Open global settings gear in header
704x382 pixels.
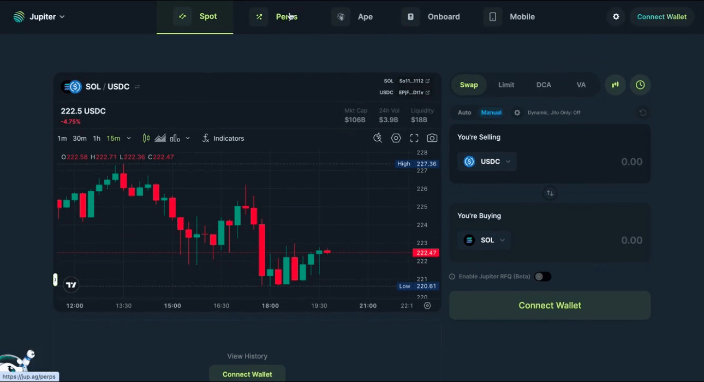pos(616,17)
